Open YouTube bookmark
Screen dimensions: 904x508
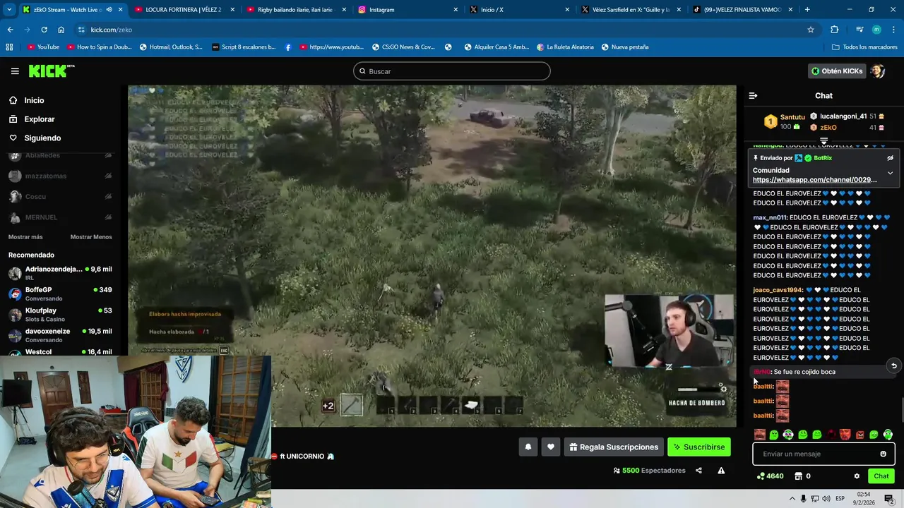[43, 47]
